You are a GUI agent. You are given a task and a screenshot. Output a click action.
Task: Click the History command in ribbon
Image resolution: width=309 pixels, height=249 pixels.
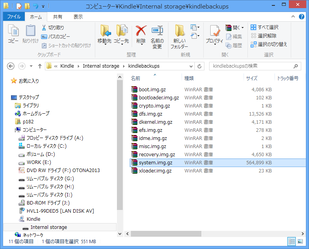click(x=234, y=46)
